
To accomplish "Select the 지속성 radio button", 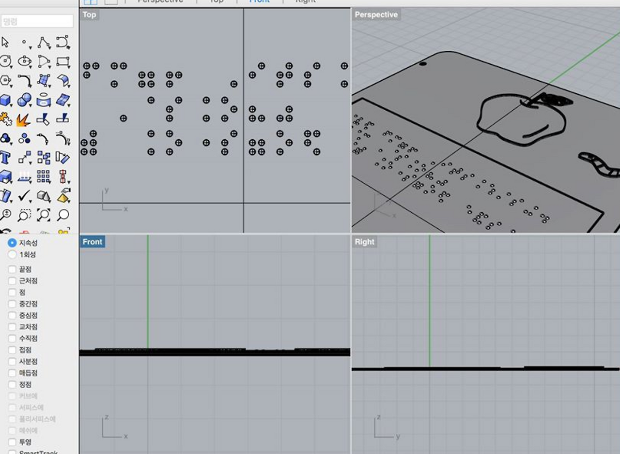I will click(x=12, y=243).
